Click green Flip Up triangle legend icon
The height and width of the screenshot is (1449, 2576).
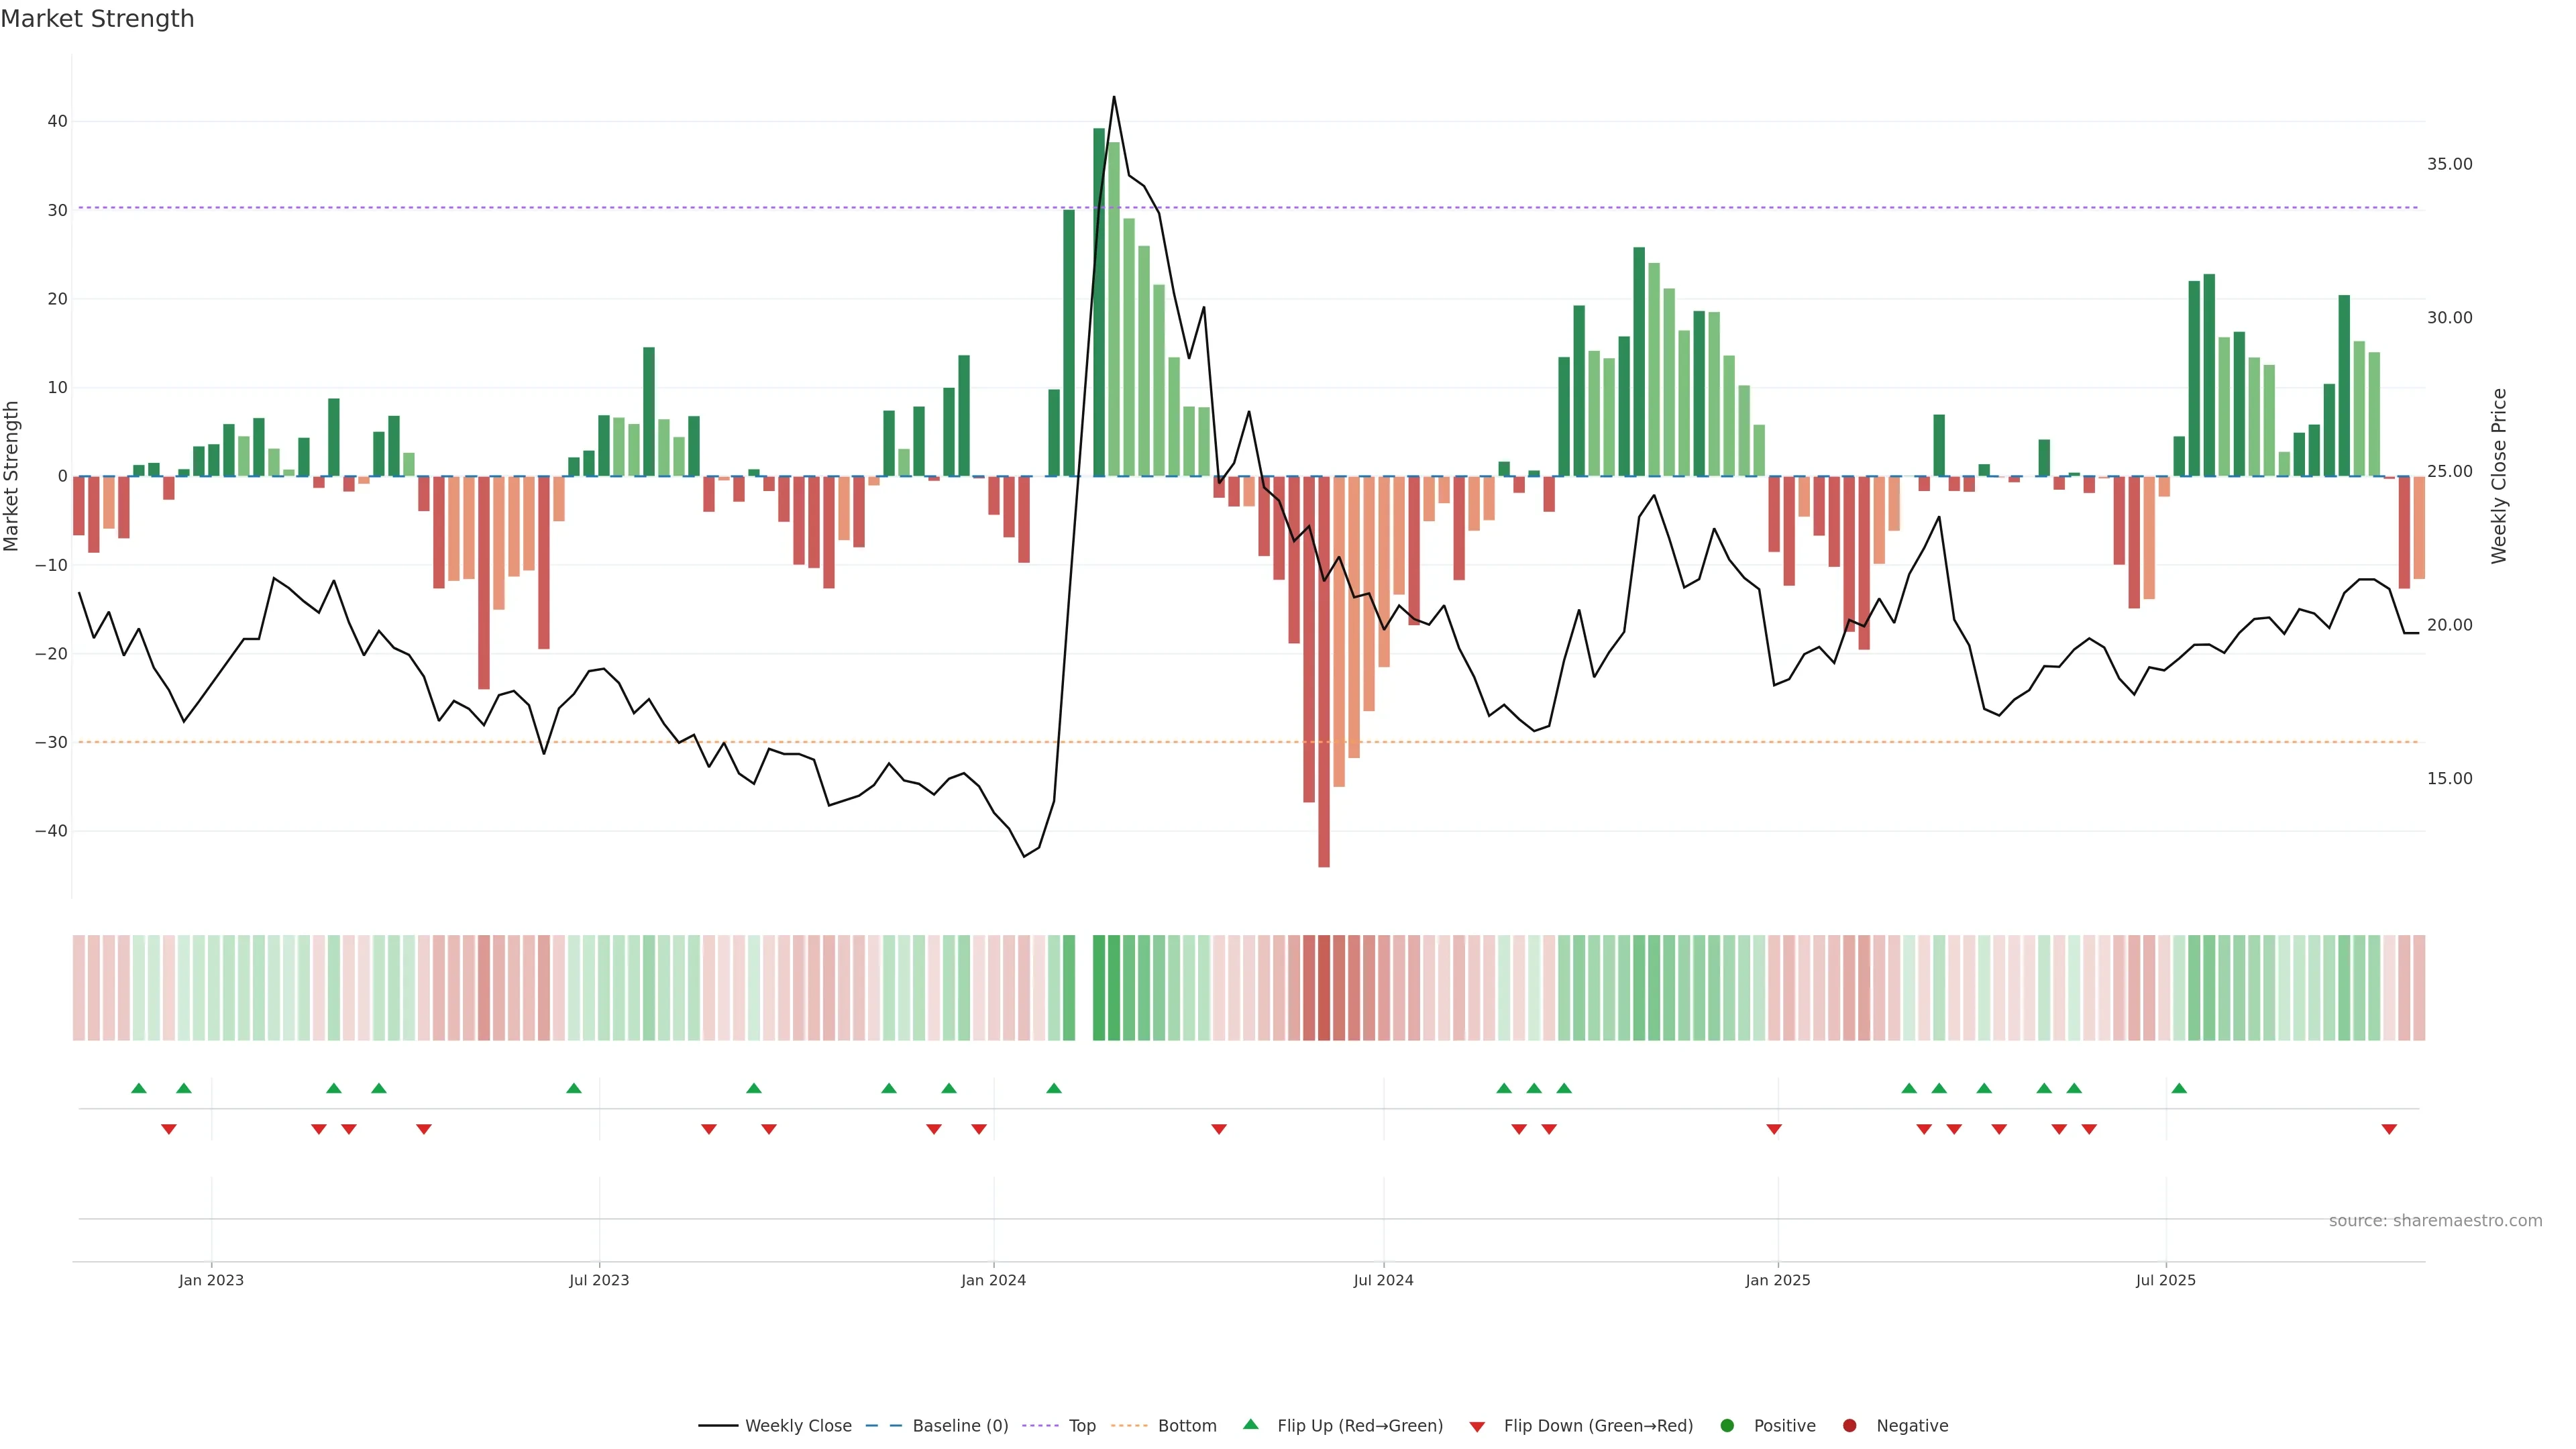1250,1424
